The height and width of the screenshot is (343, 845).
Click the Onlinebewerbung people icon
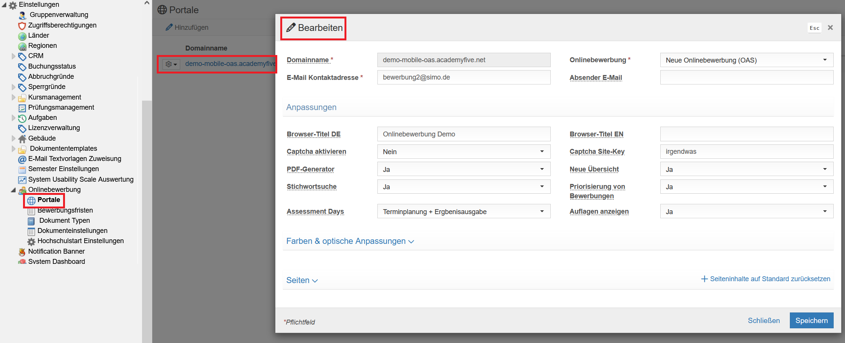22,190
